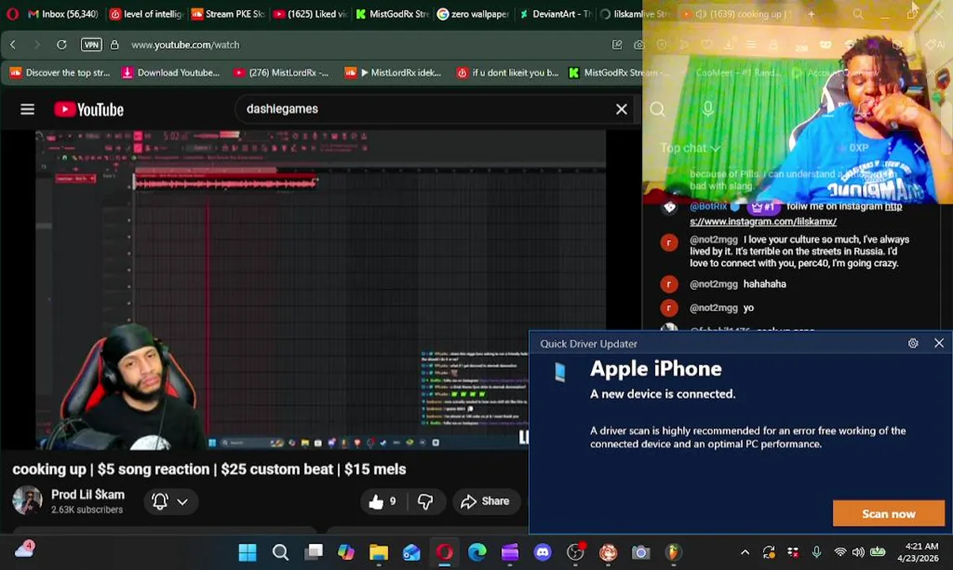Open the YouTube guide hamburger menu

click(28, 109)
